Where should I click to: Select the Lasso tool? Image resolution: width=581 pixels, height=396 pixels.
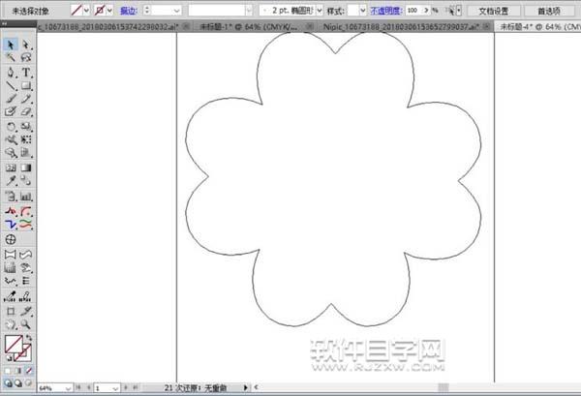tap(26, 57)
